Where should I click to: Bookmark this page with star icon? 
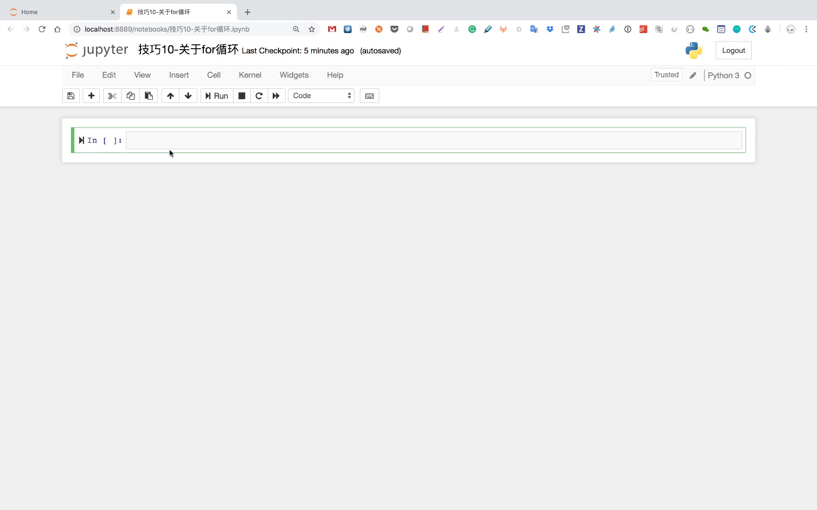[312, 29]
